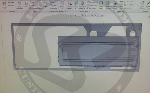The image size is (150, 93).
Task: Choose the Extrude tool
Action: (53, 5)
